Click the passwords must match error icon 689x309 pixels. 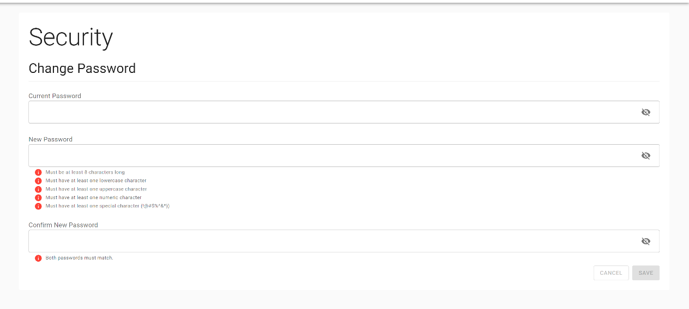pyautogui.click(x=38, y=258)
